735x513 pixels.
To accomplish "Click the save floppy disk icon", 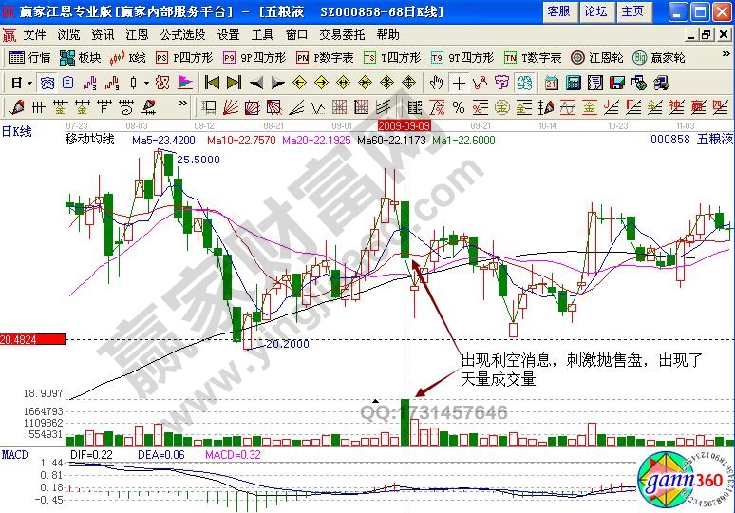I will coord(616,82).
